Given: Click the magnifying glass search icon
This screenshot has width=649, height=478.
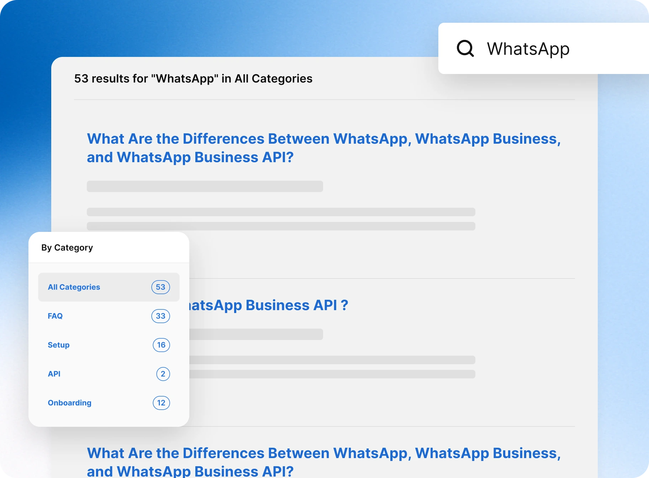Looking at the screenshot, I should 465,48.
